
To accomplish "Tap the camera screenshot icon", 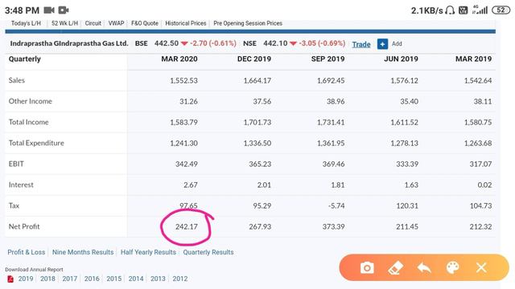I will [367, 267].
